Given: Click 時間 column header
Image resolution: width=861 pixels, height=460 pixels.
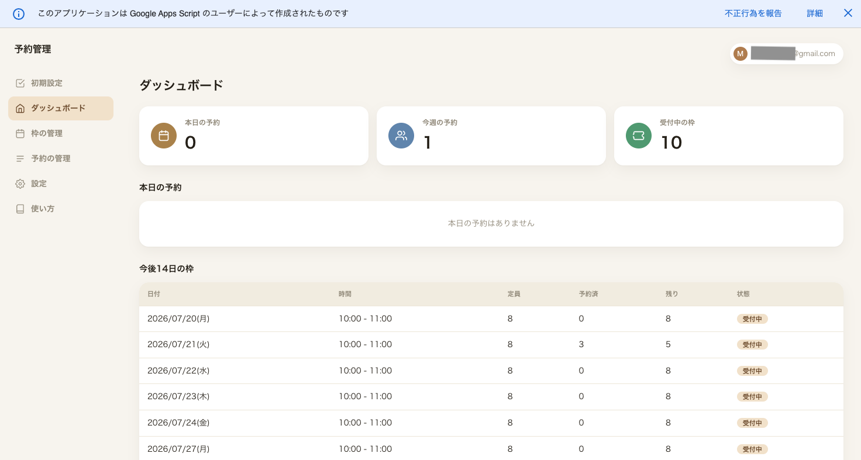Looking at the screenshot, I should pos(345,294).
